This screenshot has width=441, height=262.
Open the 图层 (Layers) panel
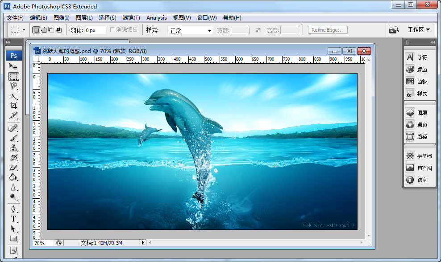(x=422, y=113)
